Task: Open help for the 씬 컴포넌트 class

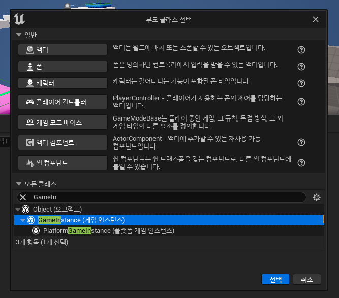Action: pos(301,163)
